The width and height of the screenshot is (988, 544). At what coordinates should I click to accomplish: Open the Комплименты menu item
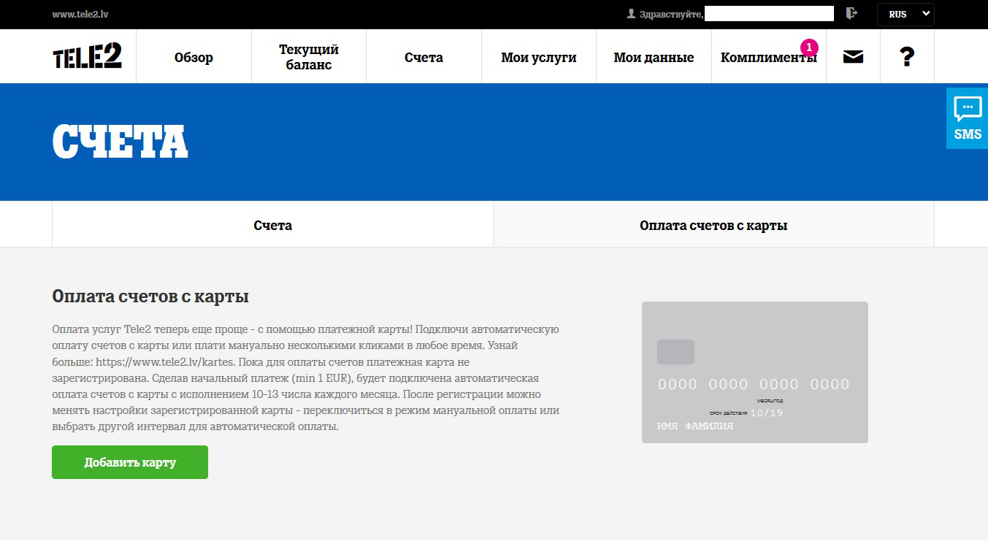[768, 58]
